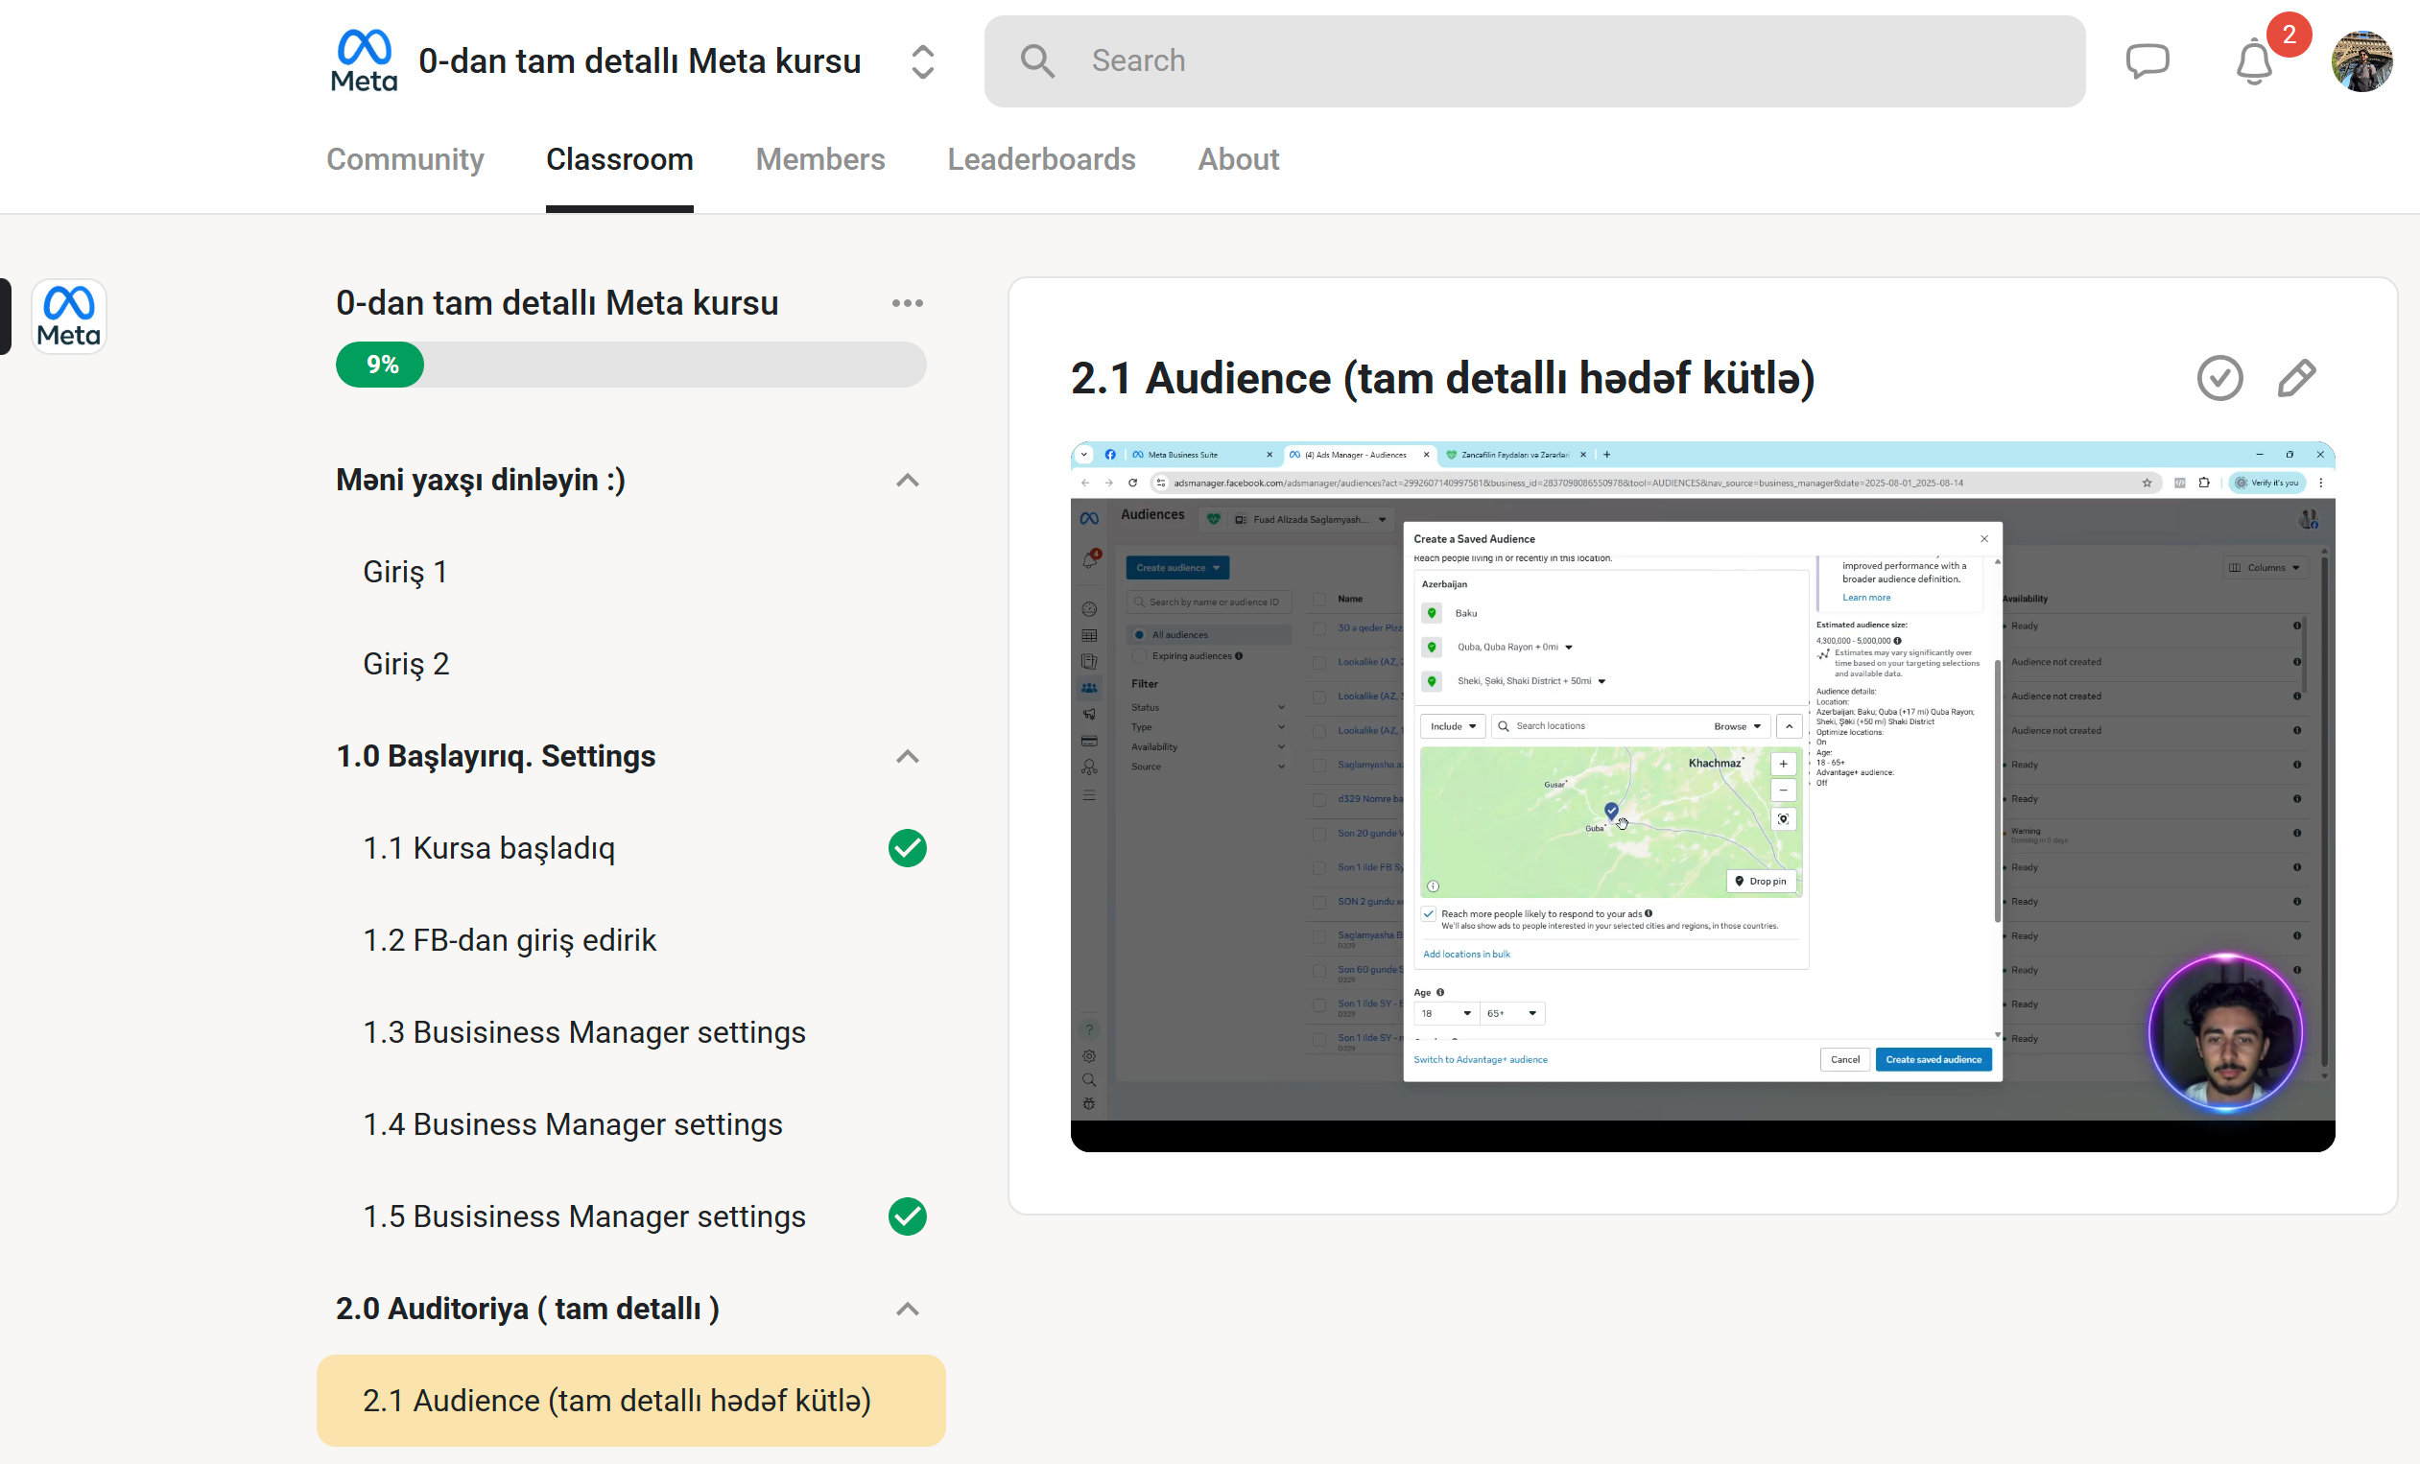Toggle completion for 1.1 Kursa başladıq

[x=907, y=848]
